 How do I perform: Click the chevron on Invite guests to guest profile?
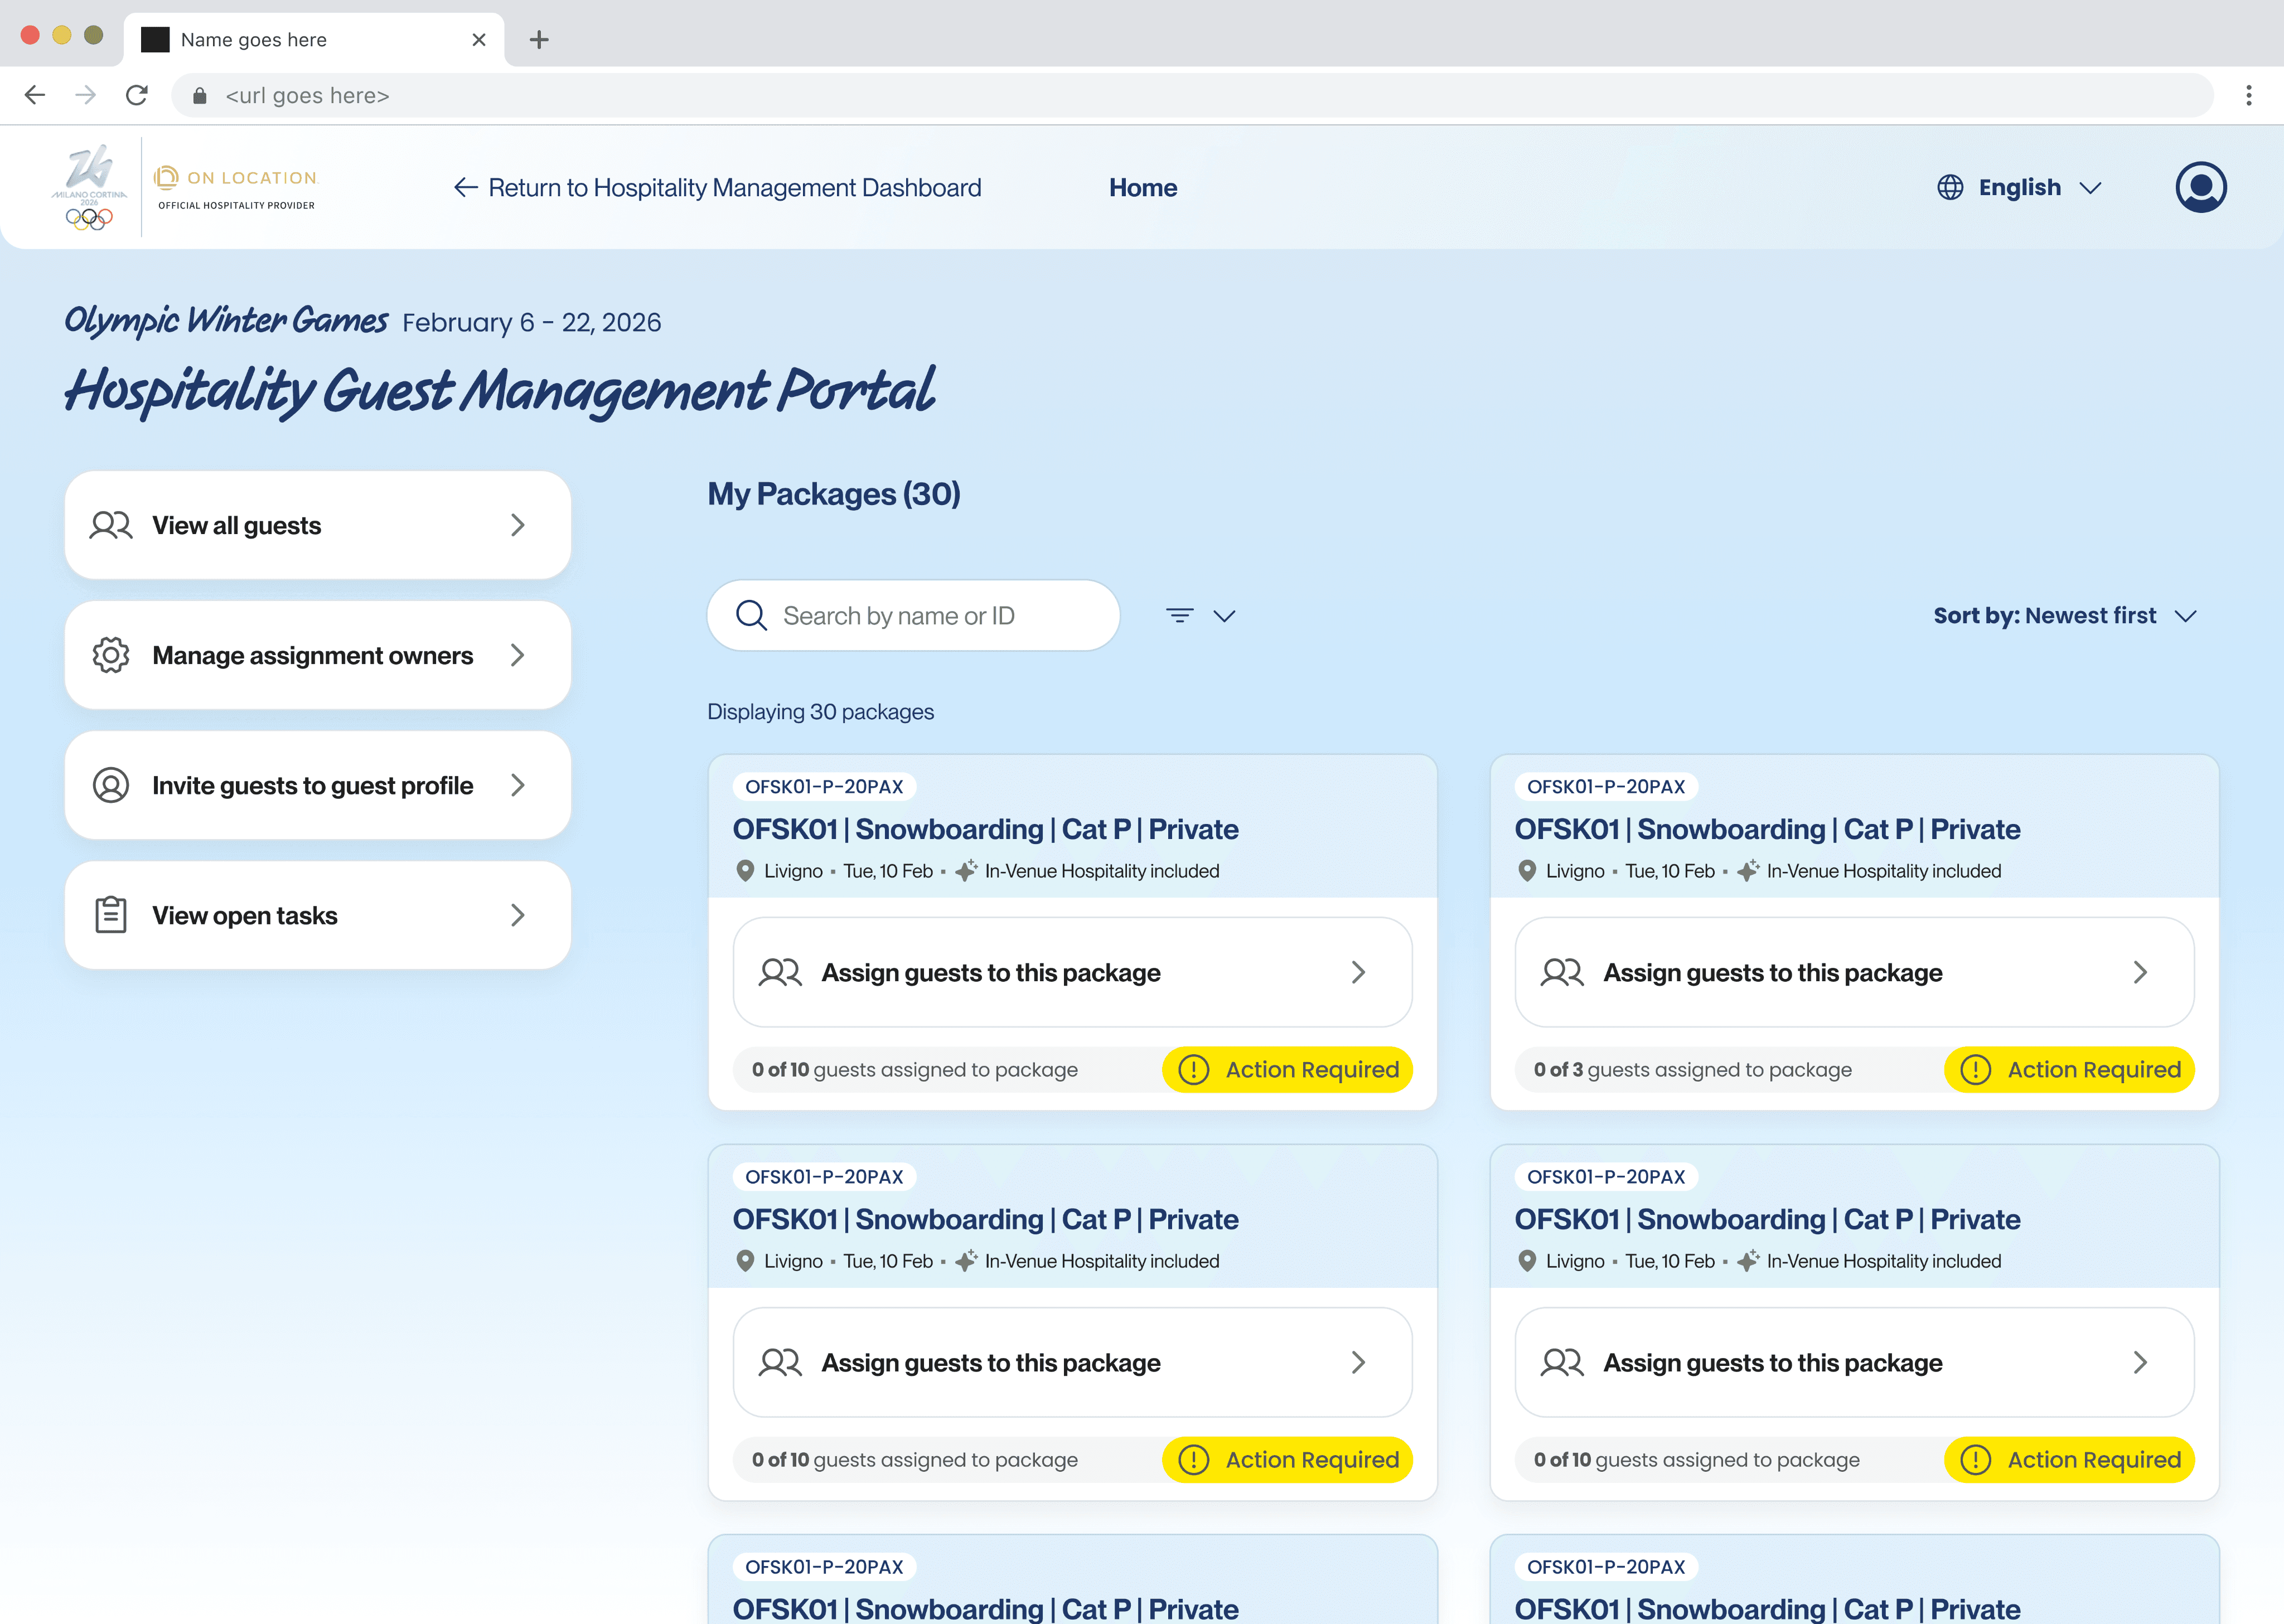pyautogui.click(x=518, y=785)
